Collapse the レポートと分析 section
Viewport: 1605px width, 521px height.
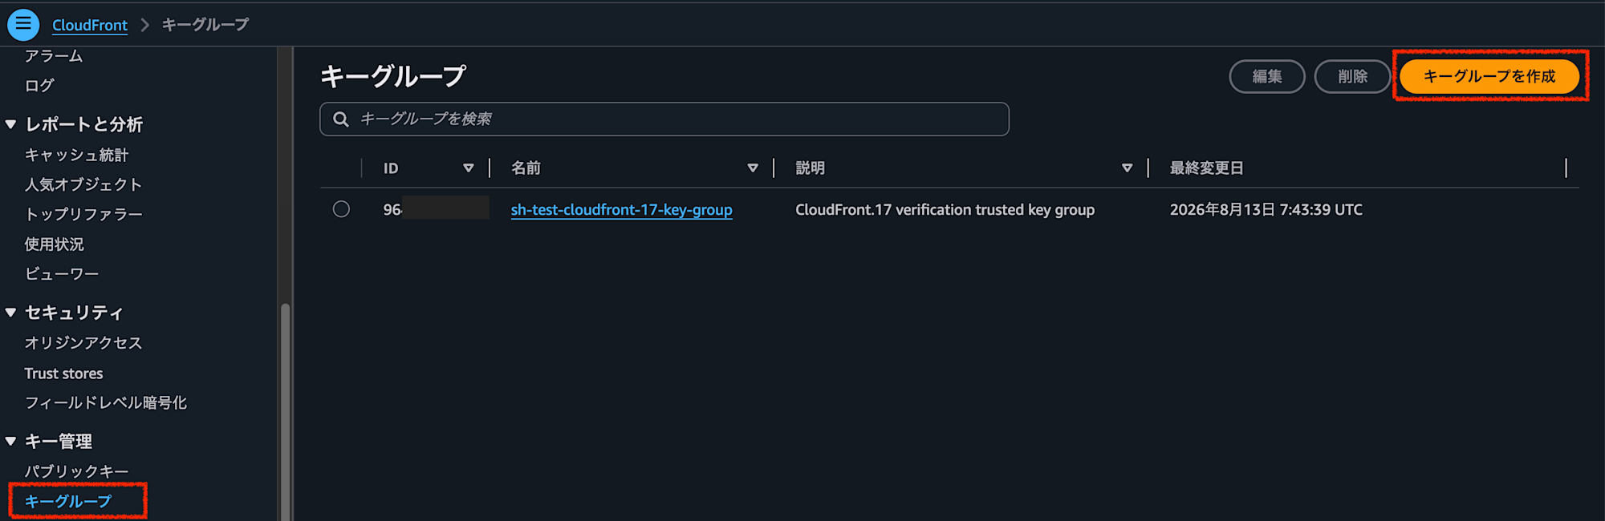[x=11, y=124]
